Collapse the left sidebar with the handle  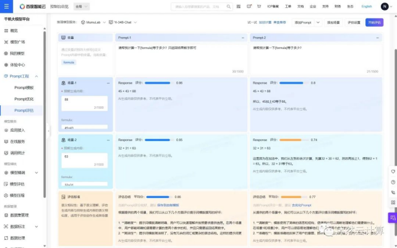pos(48,130)
